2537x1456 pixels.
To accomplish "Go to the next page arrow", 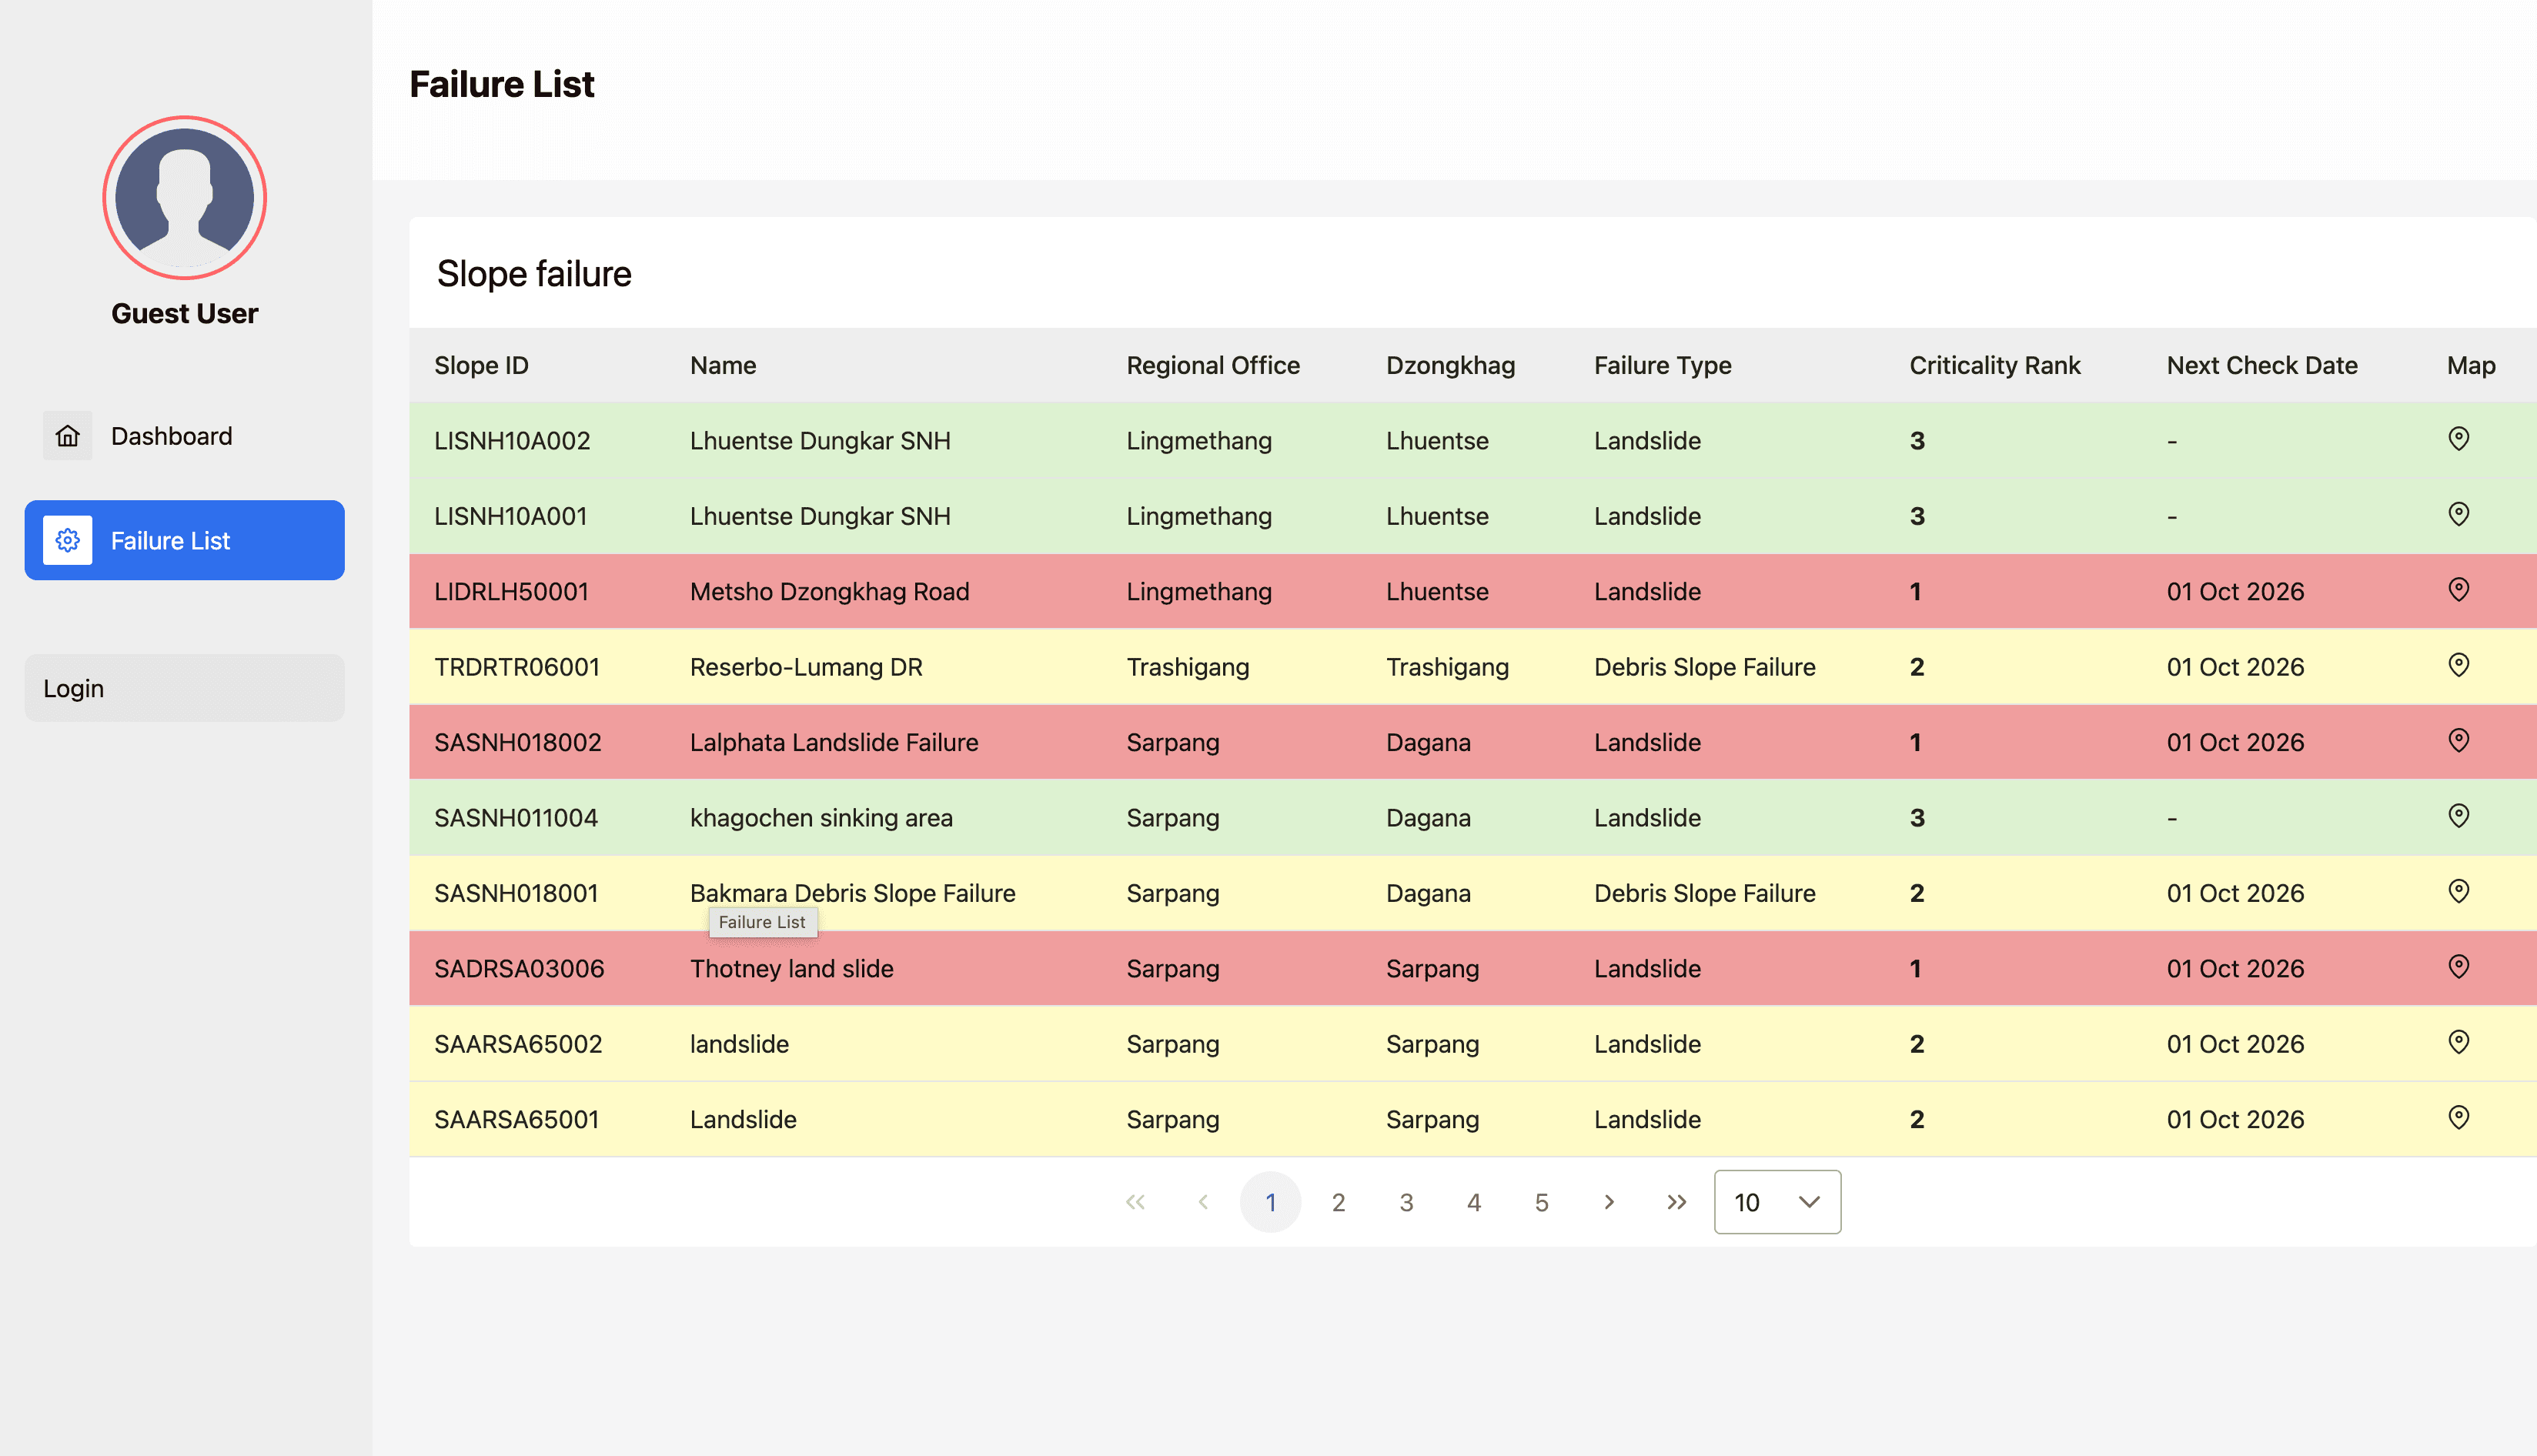I will click(1608, 1202).
